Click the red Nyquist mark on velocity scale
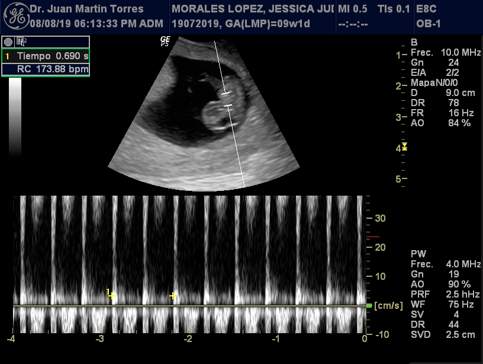The image size is (483, 364). point(373,237)
